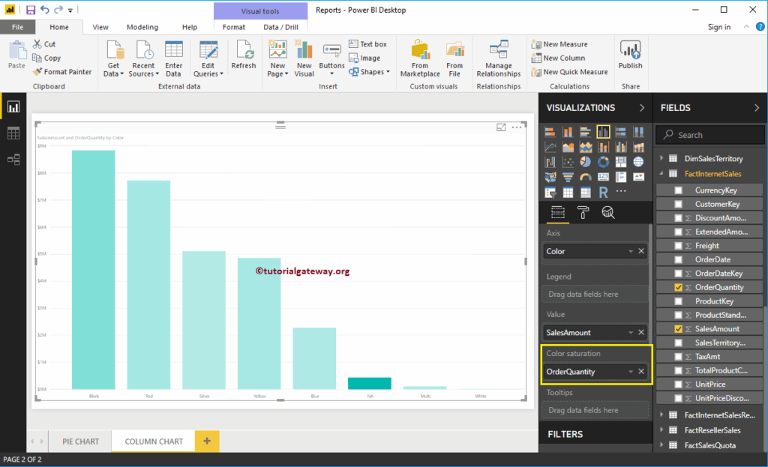
Task: Select the funnel visualization
Action: tap(568, 177)
